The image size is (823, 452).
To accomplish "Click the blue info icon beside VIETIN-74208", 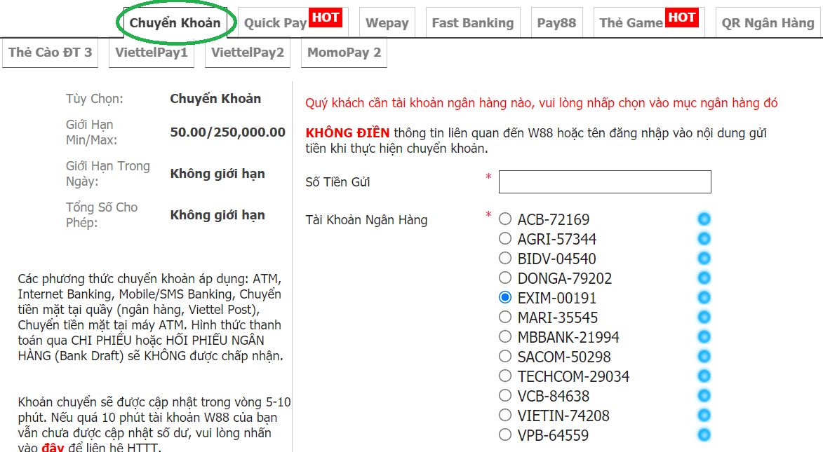I will click(704, 416).
